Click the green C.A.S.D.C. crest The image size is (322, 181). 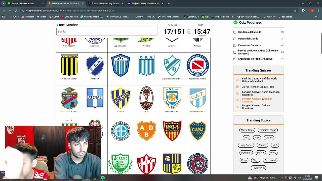pyautogui.click(x=120, y=164)
